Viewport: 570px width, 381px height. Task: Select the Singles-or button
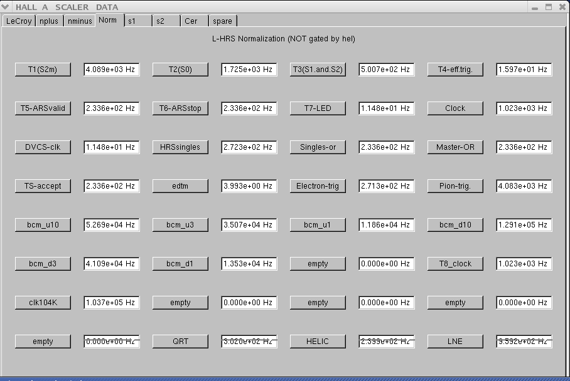[318, 147]
